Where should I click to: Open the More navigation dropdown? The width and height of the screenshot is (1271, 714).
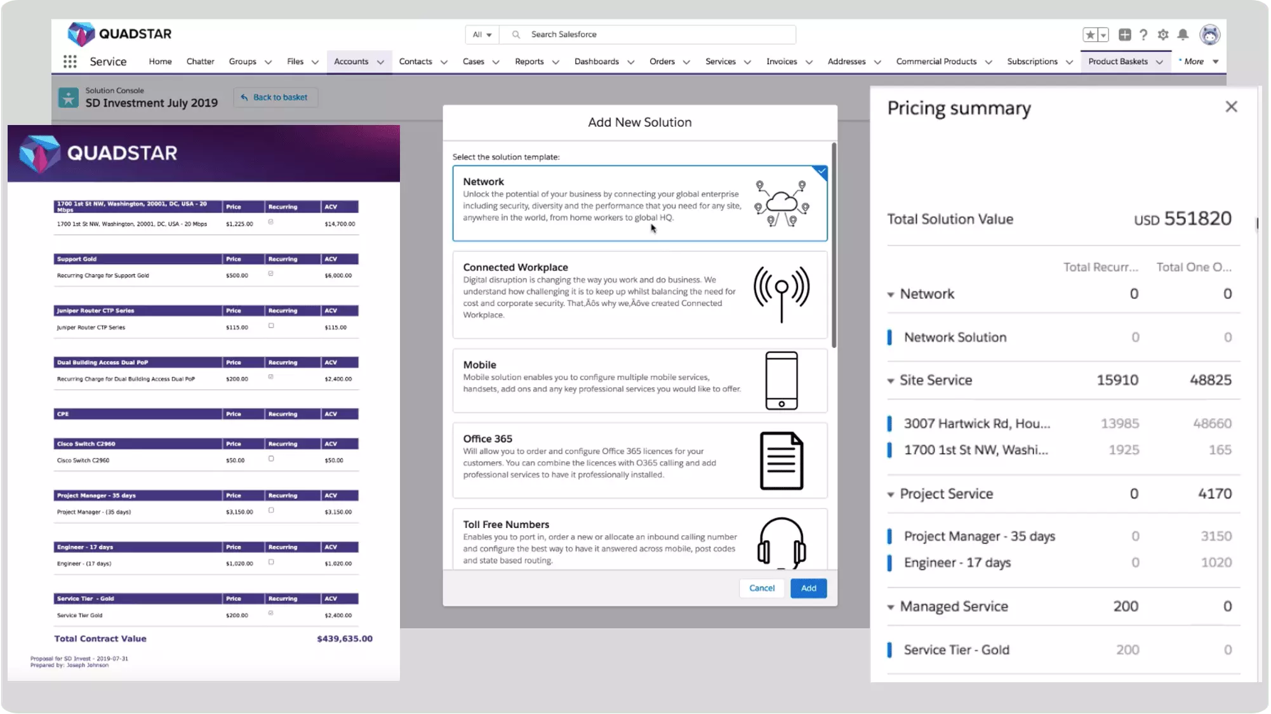1199,62
